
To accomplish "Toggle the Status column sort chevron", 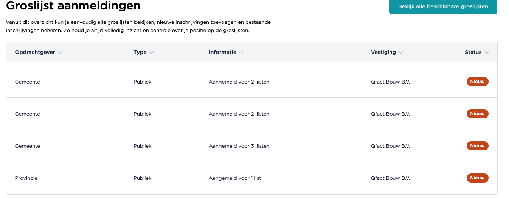I will (486, 53).
